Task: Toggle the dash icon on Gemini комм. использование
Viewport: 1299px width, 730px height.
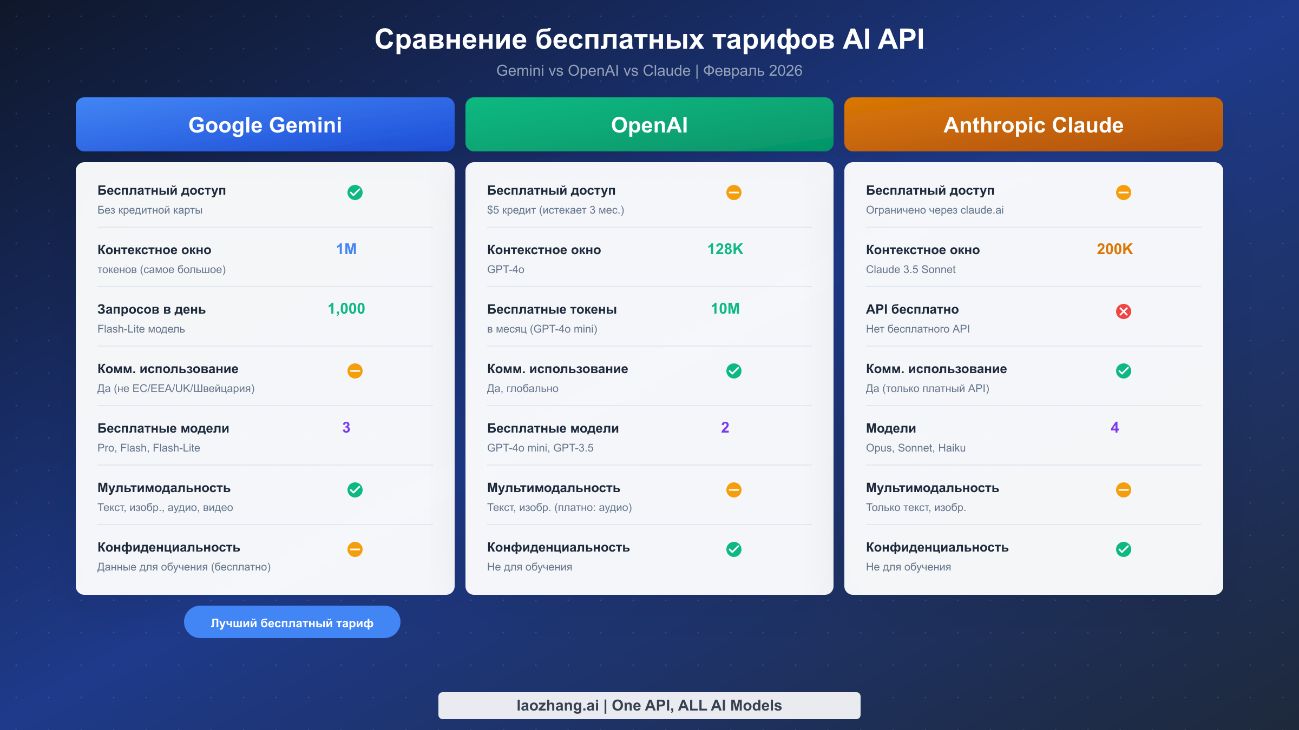Action: 355,371
